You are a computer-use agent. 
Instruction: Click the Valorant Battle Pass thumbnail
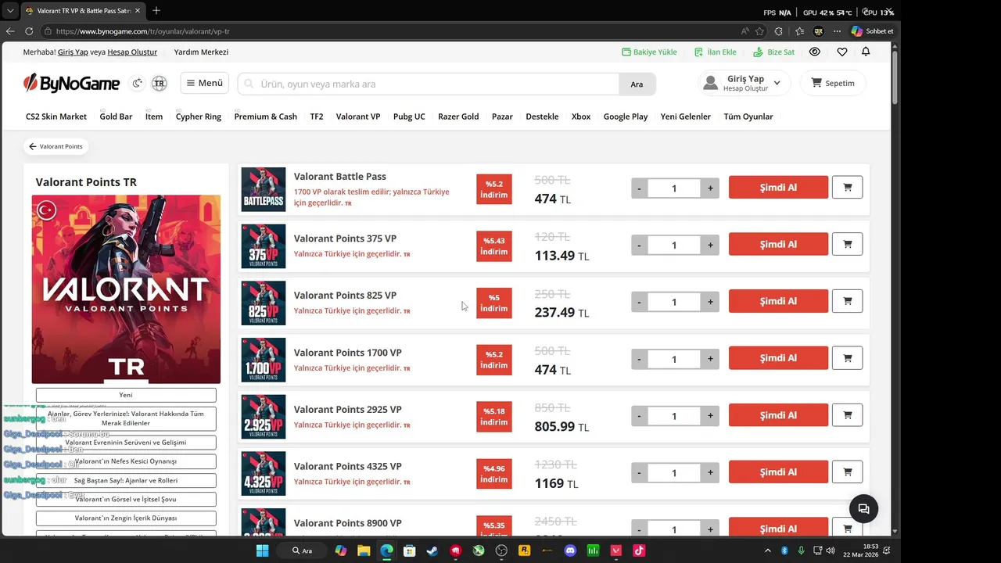(x=264, y=189)
